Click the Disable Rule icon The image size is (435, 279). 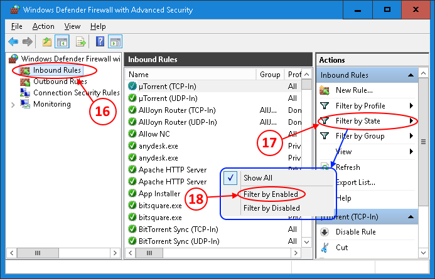tap(325, 232)
